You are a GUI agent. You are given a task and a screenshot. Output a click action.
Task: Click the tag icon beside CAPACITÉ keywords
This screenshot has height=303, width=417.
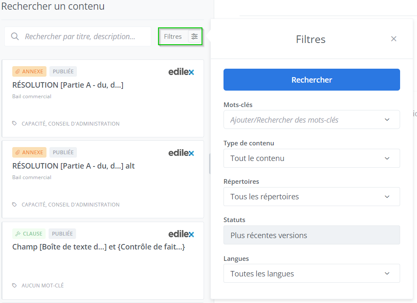(x=15, y=123)
